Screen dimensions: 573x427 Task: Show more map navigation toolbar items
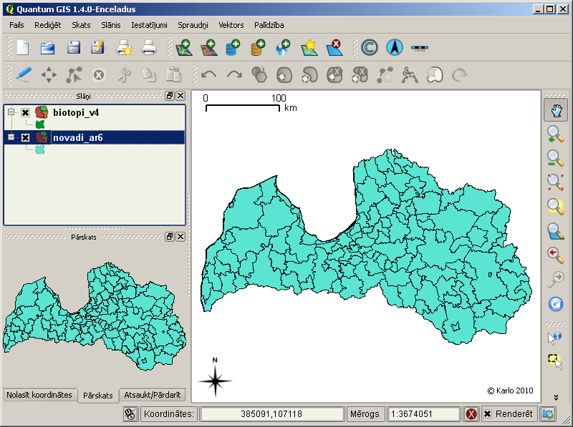coord(556,398)
